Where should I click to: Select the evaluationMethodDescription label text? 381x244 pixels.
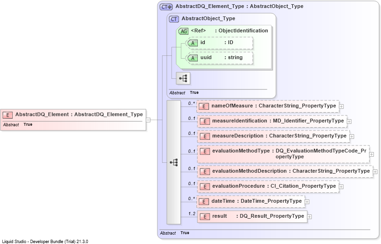(291, 171)
